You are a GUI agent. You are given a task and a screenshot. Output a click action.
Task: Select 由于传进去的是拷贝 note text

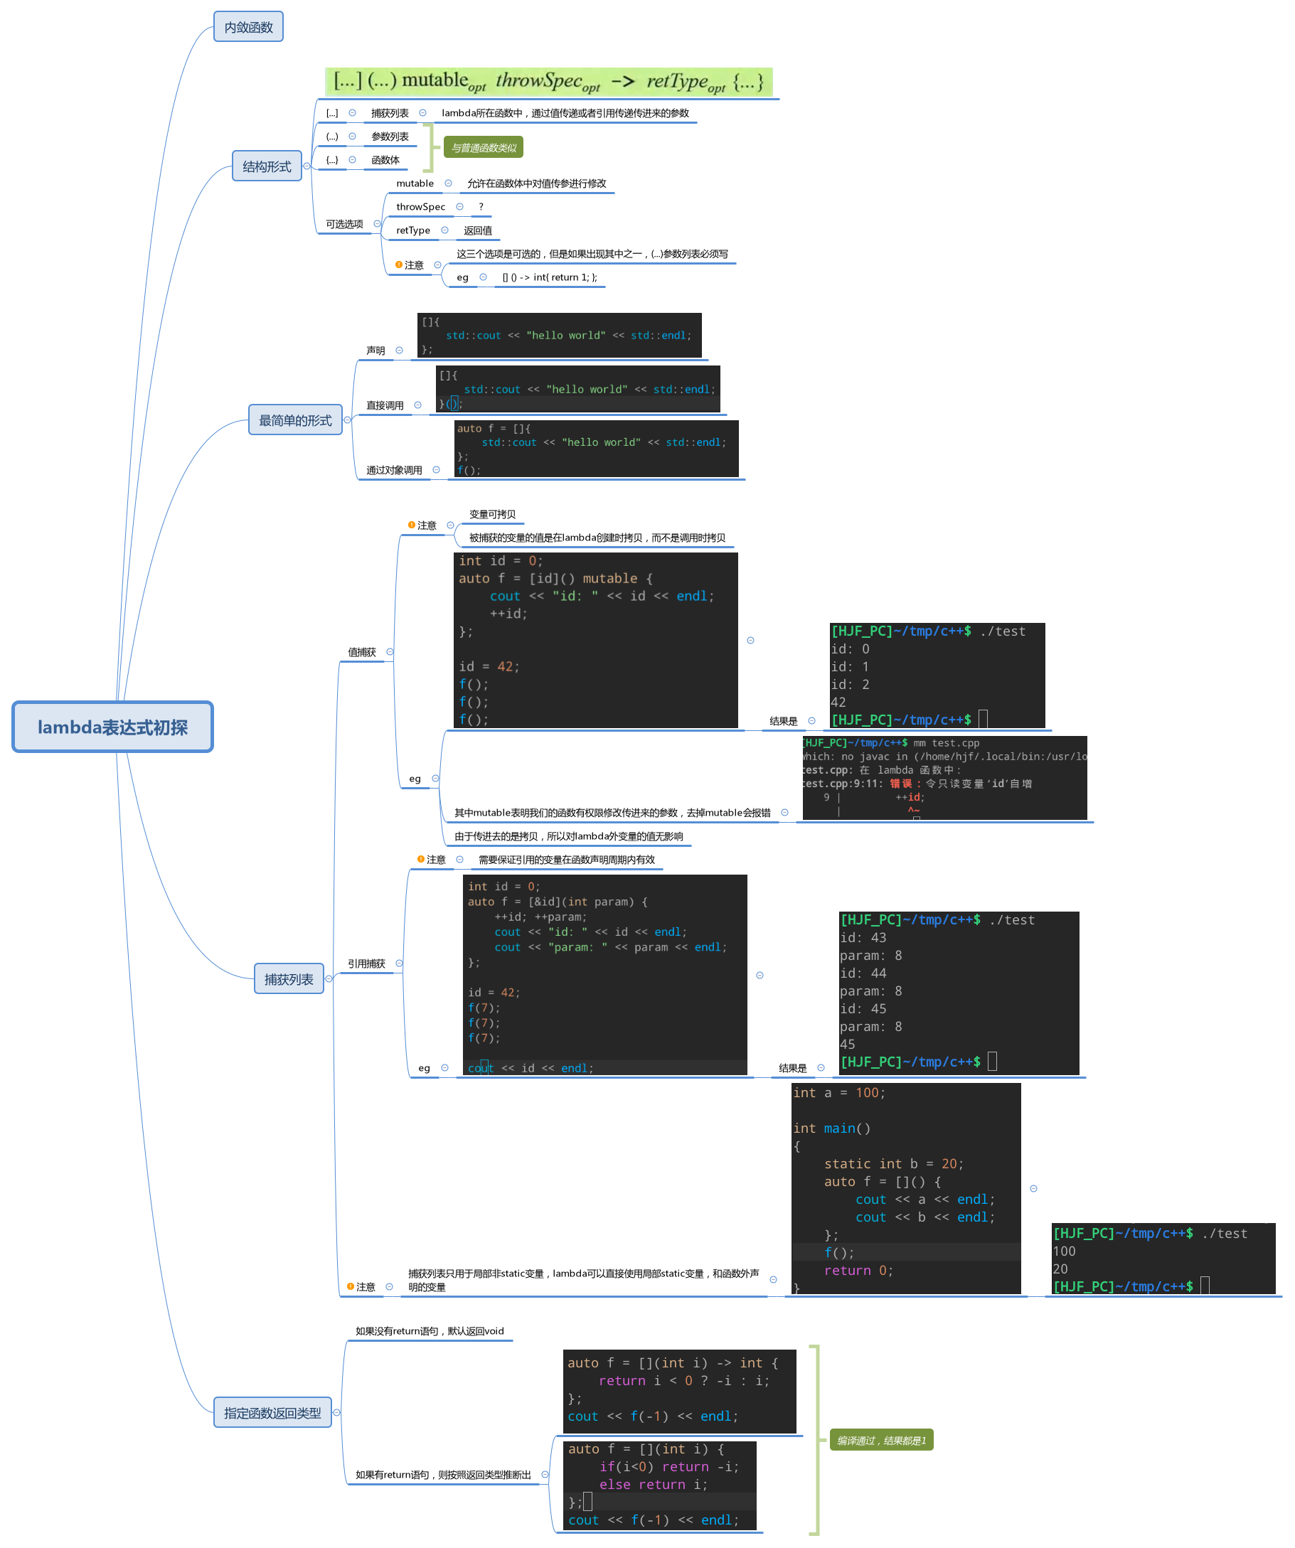(x=569, y=836)
